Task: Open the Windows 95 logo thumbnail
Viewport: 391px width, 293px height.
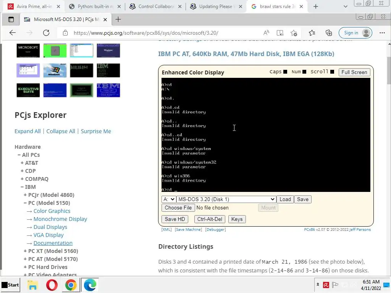Action: 55,70
